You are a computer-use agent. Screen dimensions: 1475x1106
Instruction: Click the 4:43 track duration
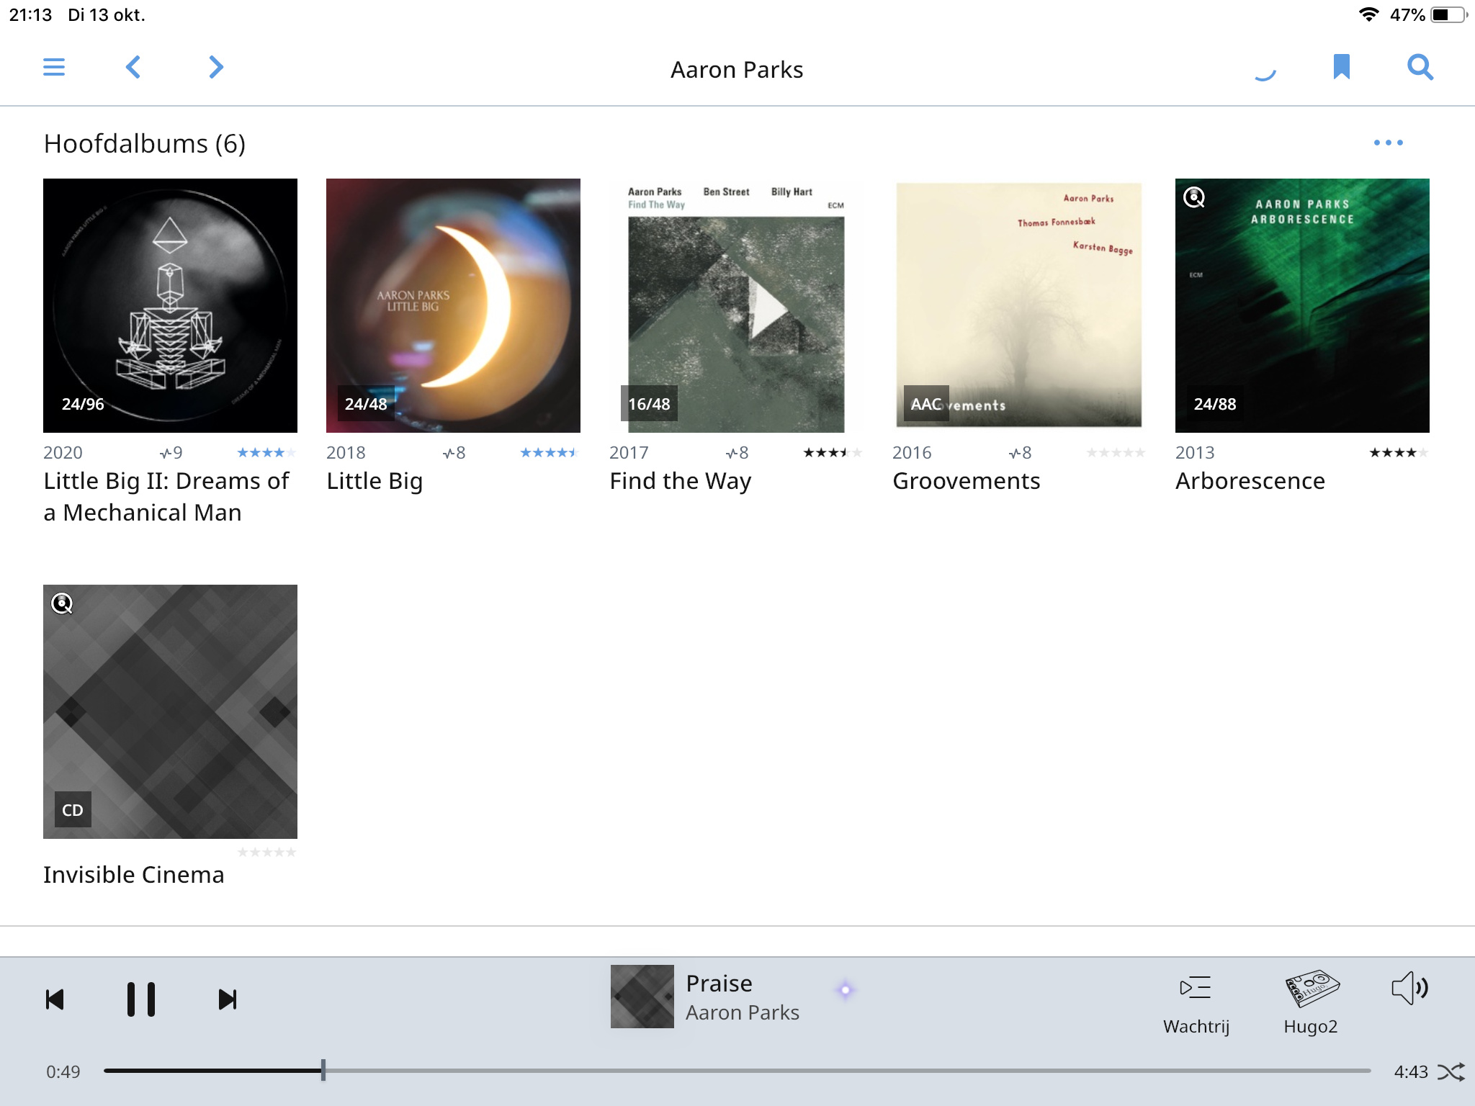point(1410,1072)
